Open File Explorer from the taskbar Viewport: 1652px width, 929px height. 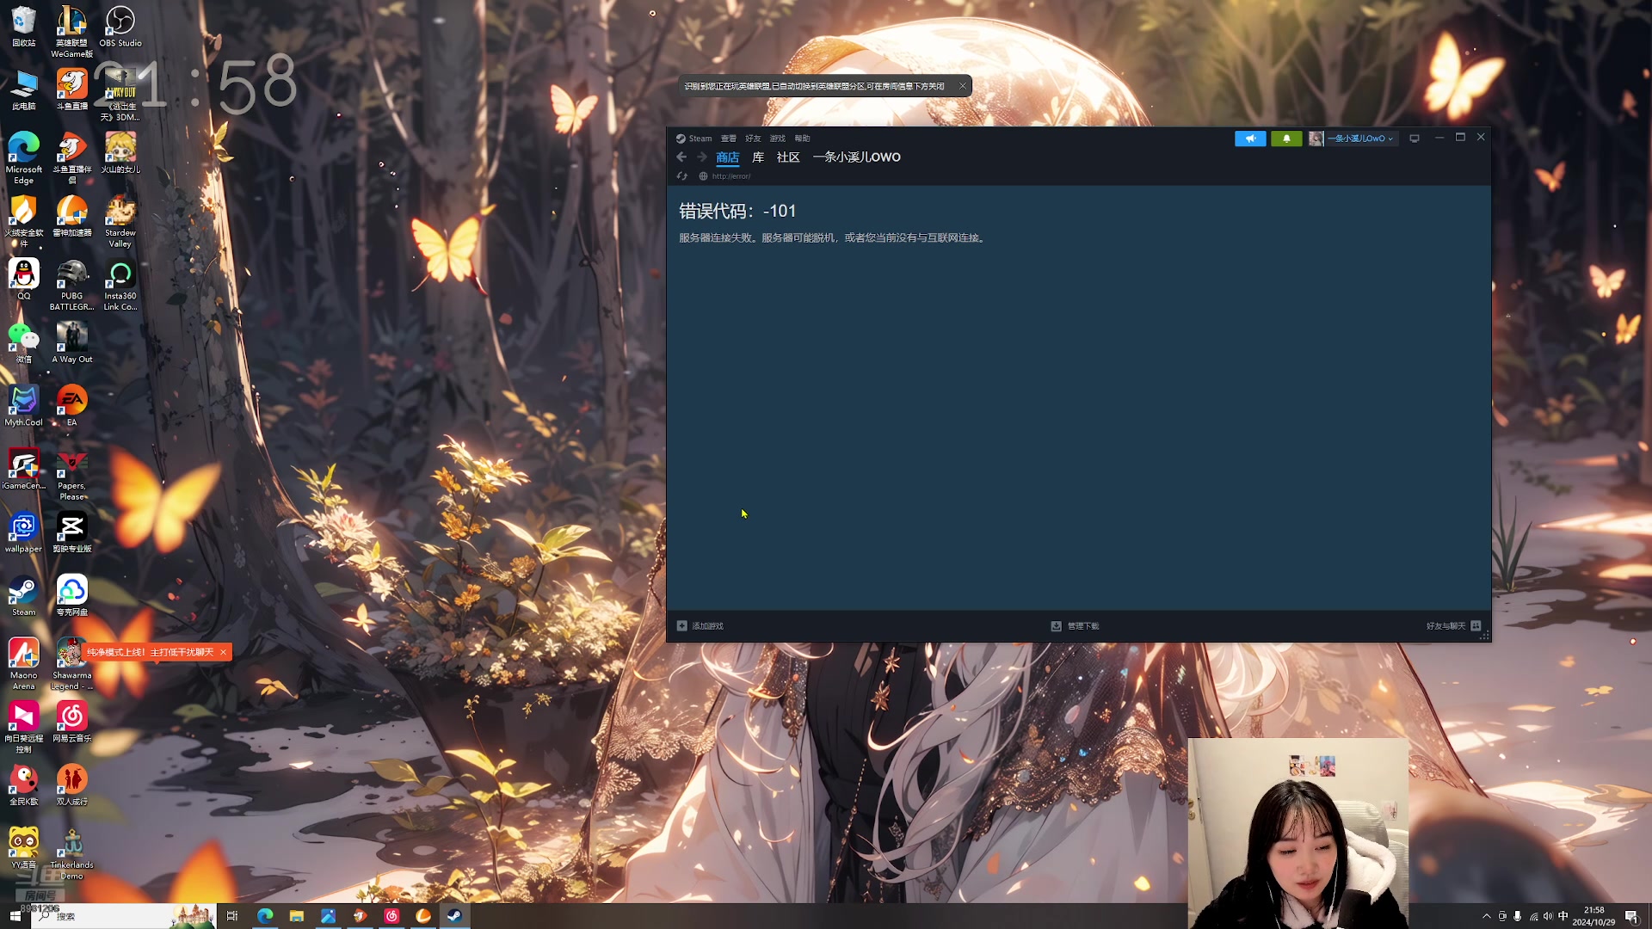tap(297, 916)
